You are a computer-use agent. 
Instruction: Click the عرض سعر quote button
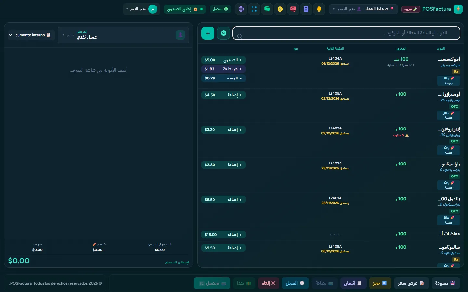coord(411,283)
